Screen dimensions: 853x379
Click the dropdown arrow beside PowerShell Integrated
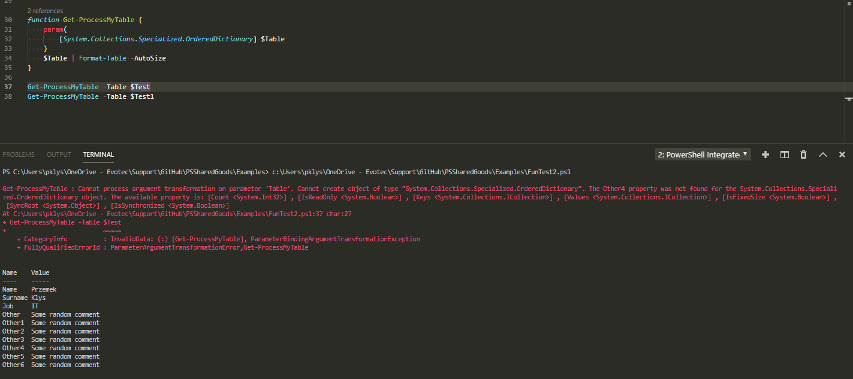coord(745,154)
